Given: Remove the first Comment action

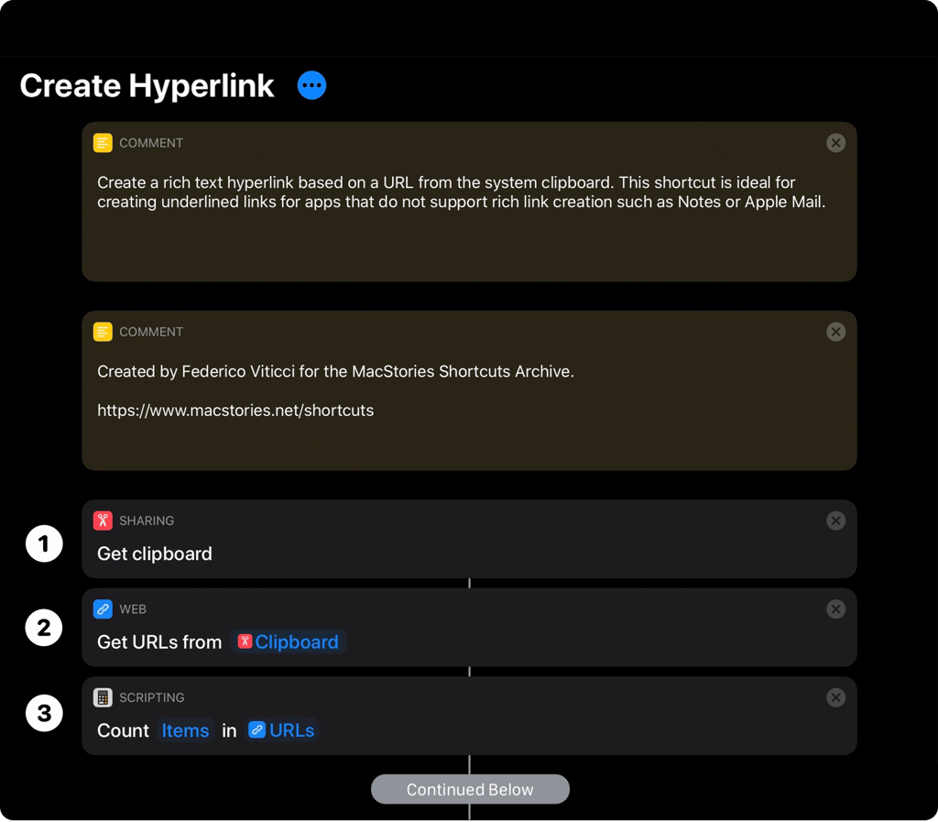Looking at the screenshot, I should click(835, 143).
